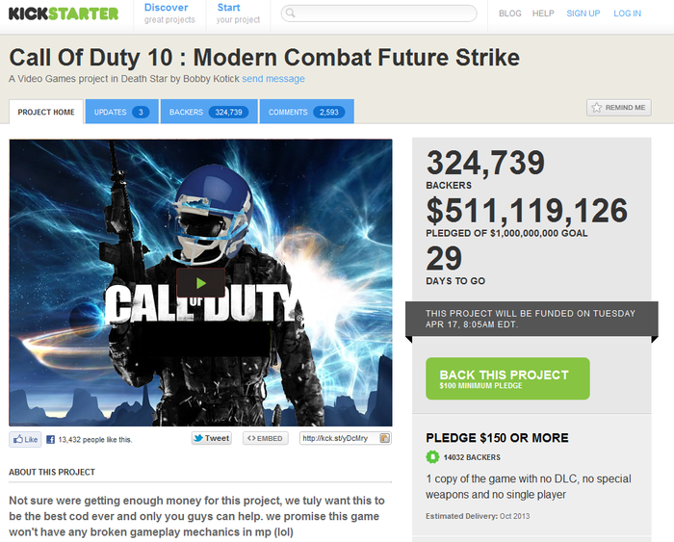Click the send message link
Screen dimensions: 674x542
tap(273, 79)
